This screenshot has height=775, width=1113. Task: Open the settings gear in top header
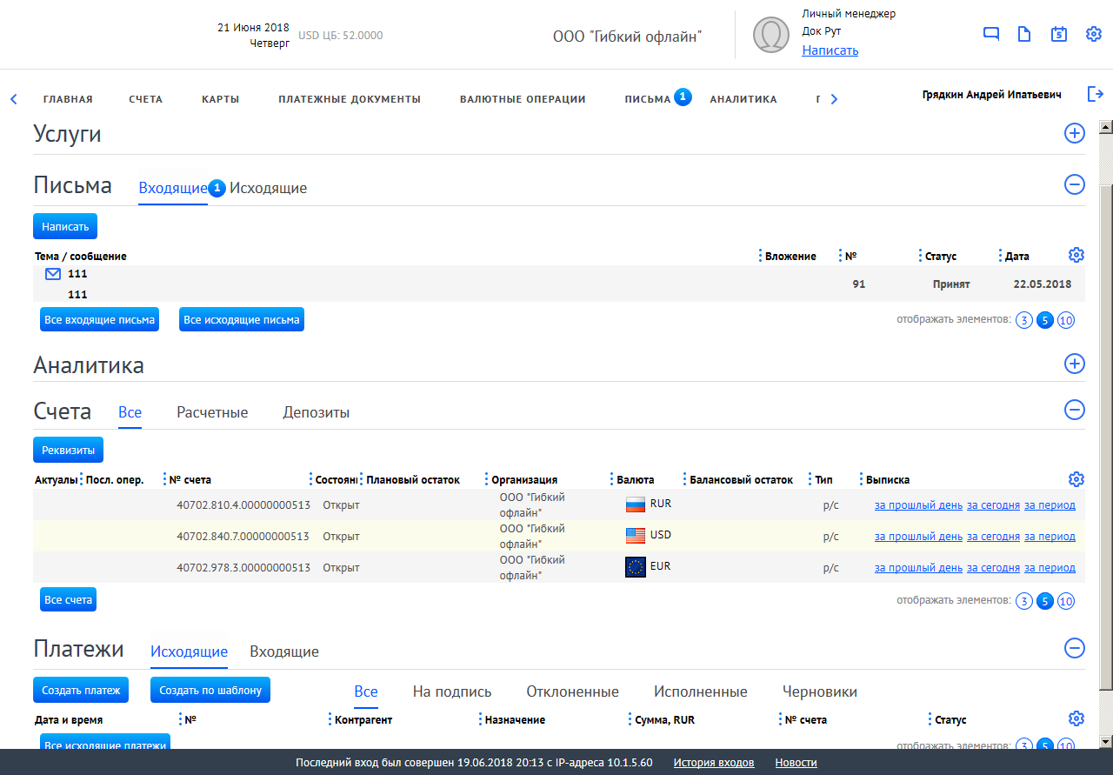[x=1094, y=34]
